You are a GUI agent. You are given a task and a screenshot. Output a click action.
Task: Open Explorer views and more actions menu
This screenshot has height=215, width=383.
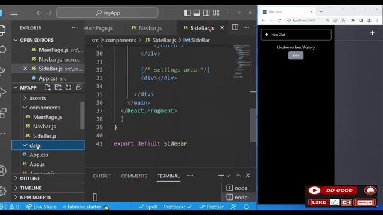75,28
